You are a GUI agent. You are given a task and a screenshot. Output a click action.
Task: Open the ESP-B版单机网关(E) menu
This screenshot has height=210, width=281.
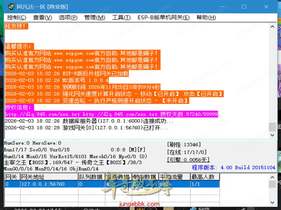tap(163, 17)
